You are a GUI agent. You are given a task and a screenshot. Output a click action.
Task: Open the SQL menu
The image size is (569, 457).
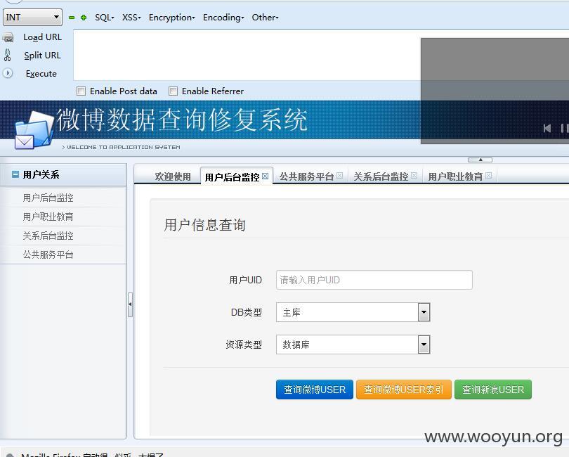[x=105, y=18]
